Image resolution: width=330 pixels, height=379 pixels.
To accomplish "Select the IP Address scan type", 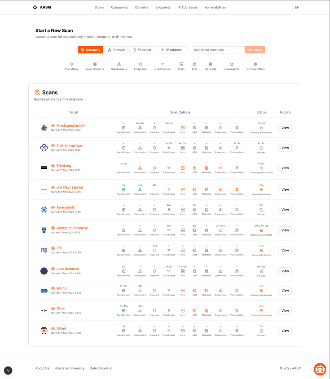I will (172, 50).
